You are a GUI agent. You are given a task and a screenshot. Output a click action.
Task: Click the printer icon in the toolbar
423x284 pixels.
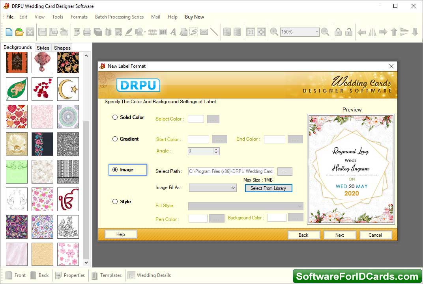pyautogui.click(x=87, y=32)
